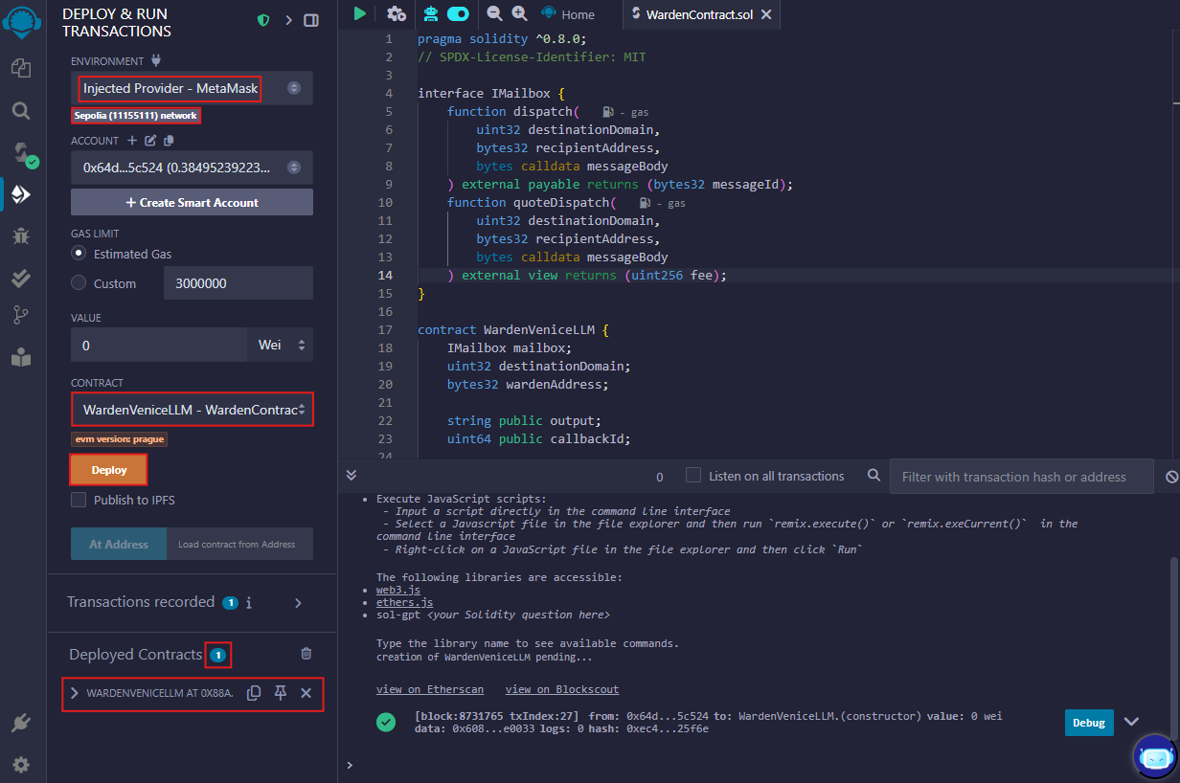Click the orange Deploy button
1180x783 pixels.
pos(108,470)
